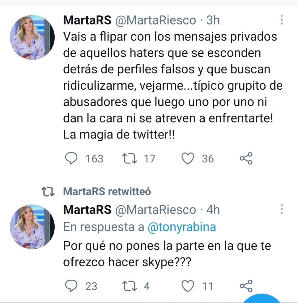Reply to the haters tweet
This screenshot has height=303, width=298.
71,159
